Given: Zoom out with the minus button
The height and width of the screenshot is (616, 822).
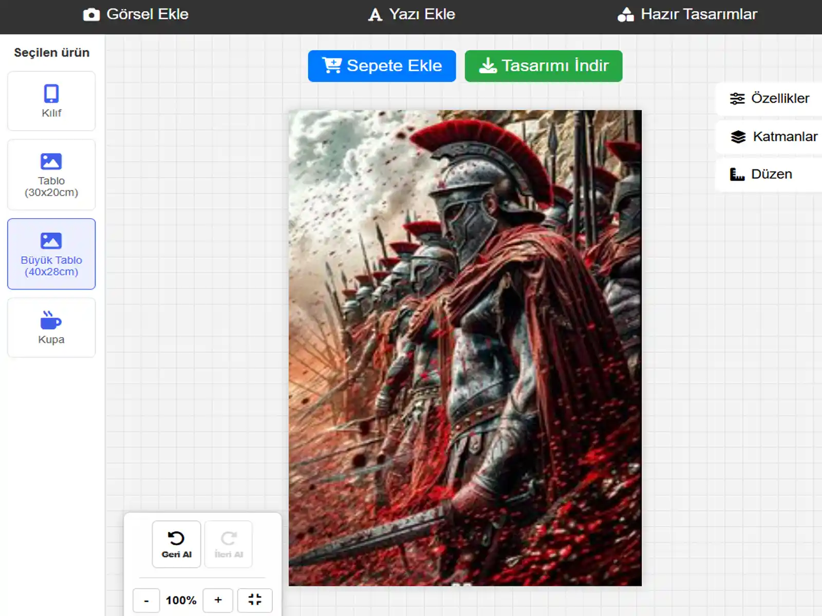Looking at the screenshot, I should [x=146, y=600].
